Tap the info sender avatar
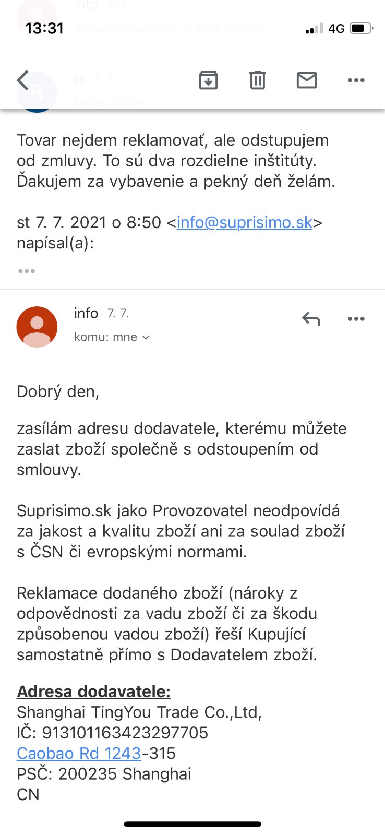This screenshot has width=385, height=835. click(37, 327)
